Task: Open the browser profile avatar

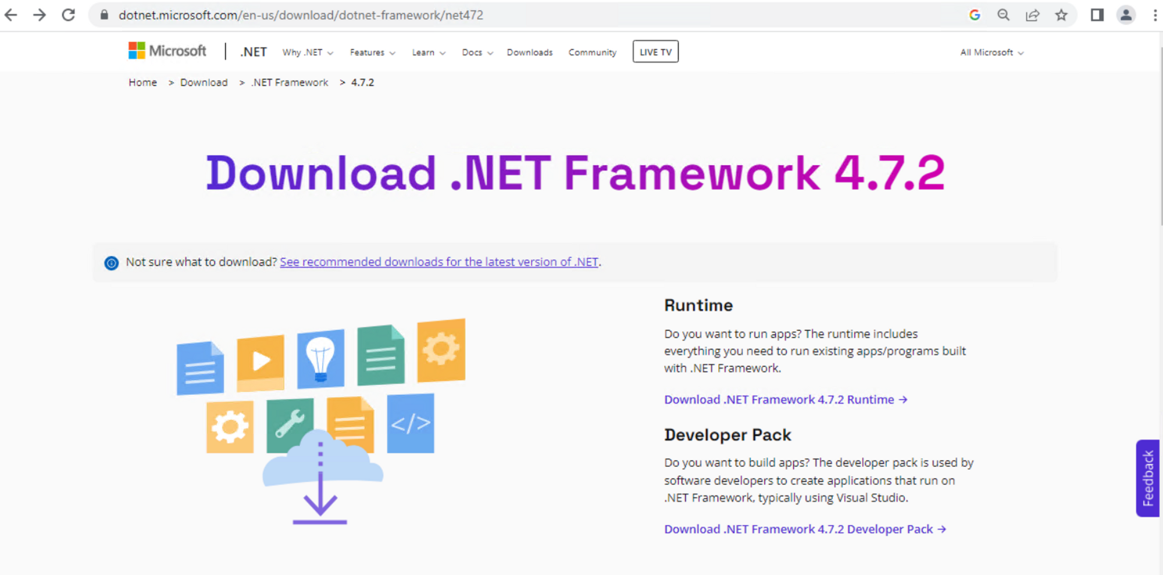Action: (x=1126, y=15)
